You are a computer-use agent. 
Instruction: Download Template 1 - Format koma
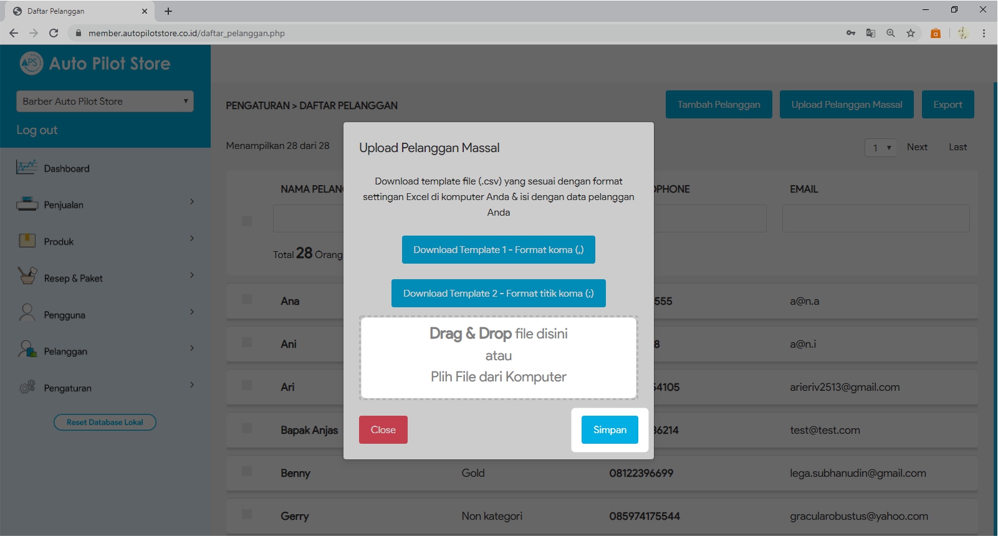pyautogui.click(x=498, y=250)
